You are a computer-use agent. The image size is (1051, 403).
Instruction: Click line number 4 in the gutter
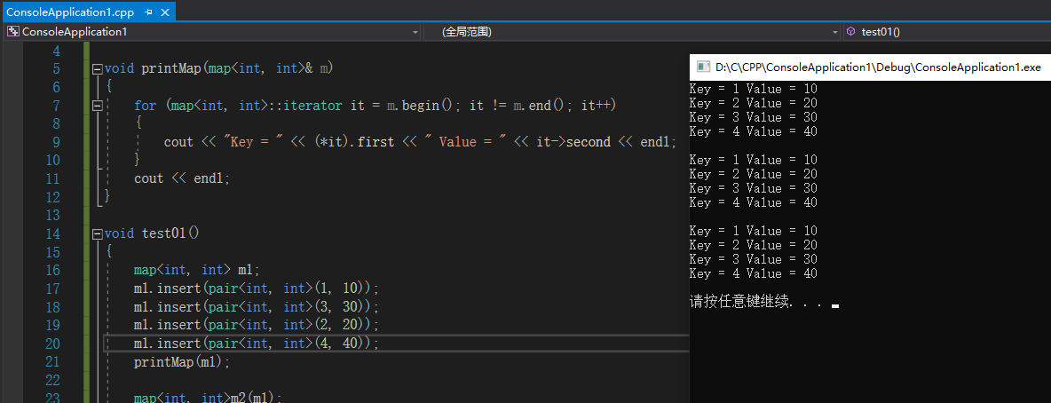[56, 51]
